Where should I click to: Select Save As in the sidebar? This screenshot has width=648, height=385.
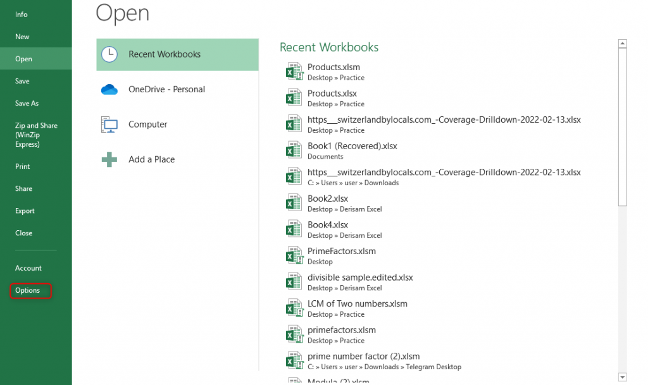[x=27, y=103]
